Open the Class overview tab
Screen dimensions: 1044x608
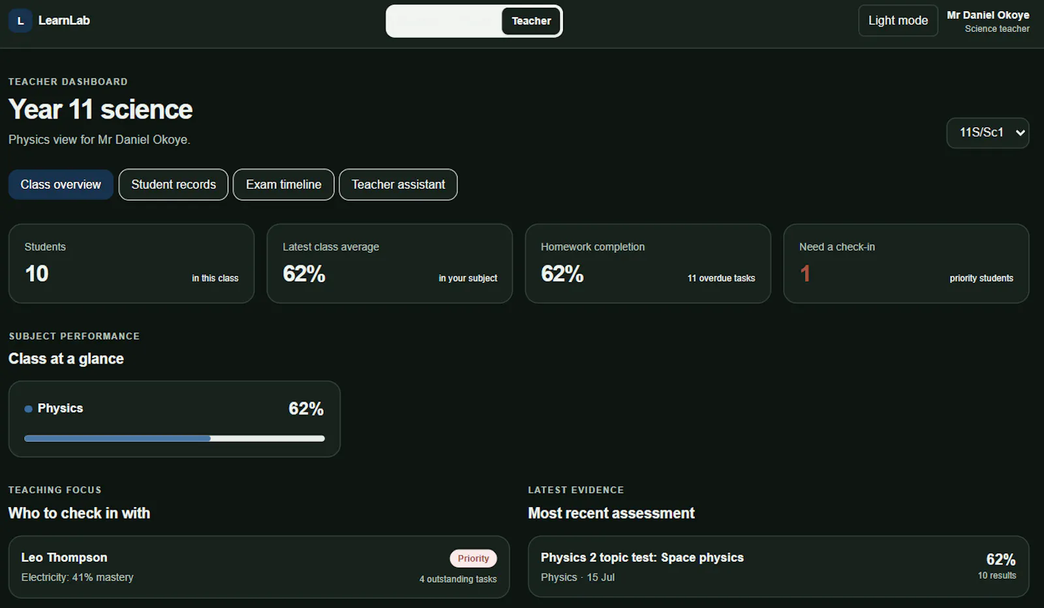pyautogui.click(x=61, y=184)
